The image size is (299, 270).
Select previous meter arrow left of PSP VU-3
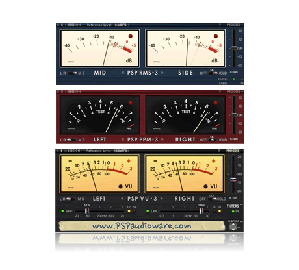click(x=123, y=199)
